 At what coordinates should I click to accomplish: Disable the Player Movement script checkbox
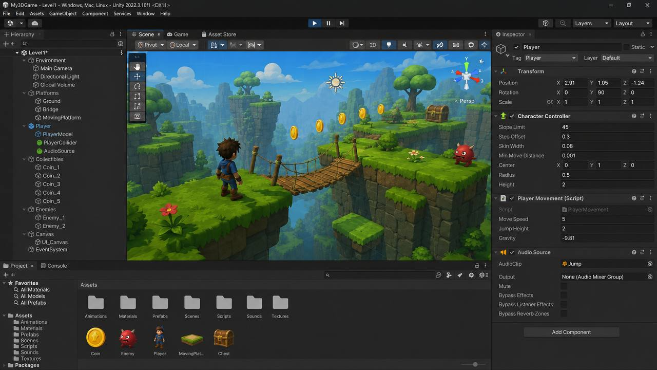512,198
